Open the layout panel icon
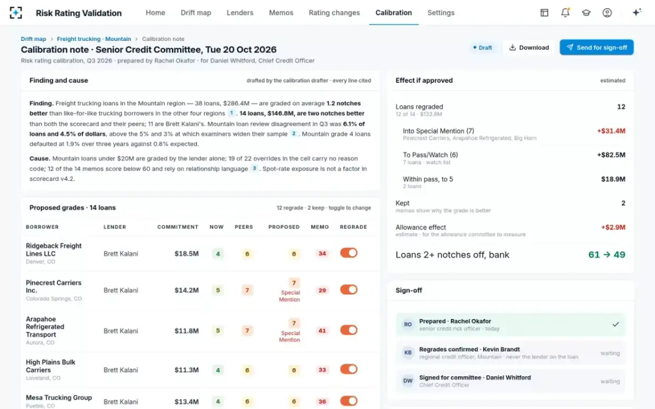 tap(544, 13)
